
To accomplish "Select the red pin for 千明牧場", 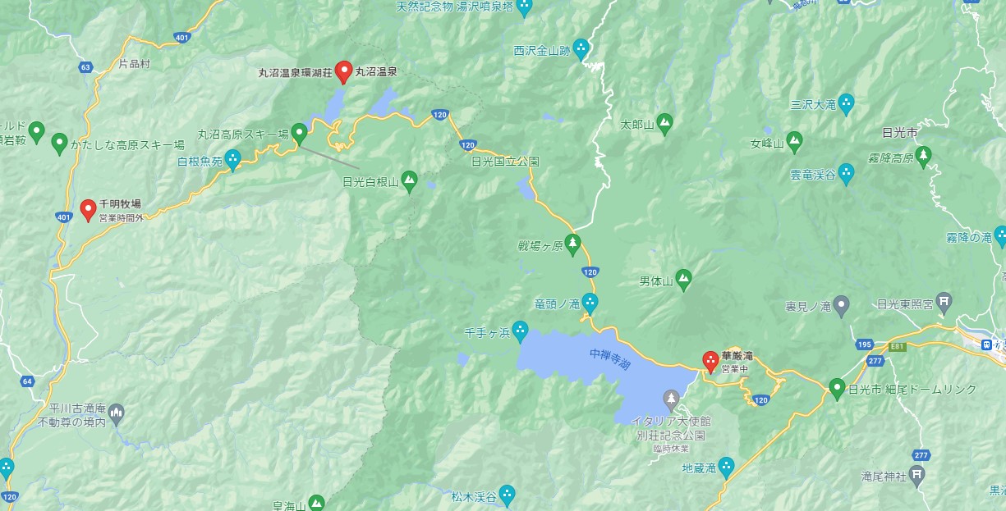I will pos(88,211).
